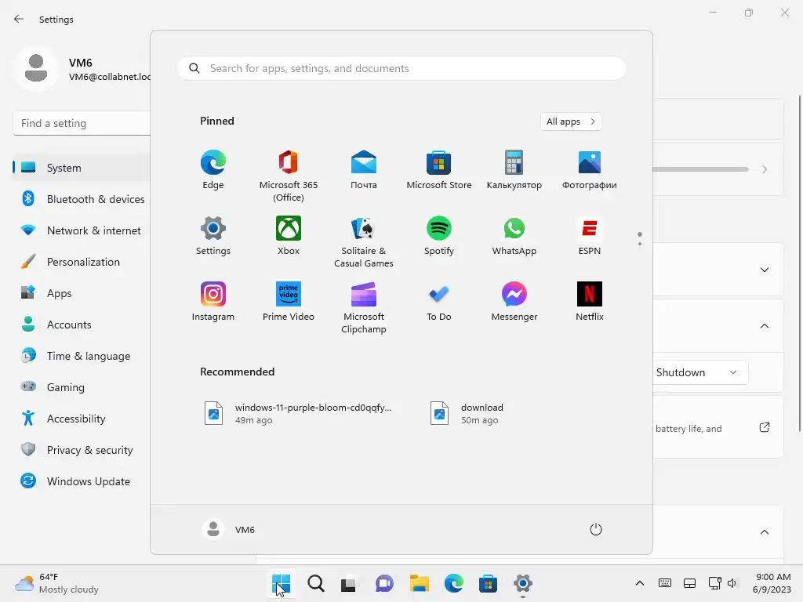Image resolution: width=803 pixels, height=602 pixels.
Task: Open clock and date 9:00 AM
Action: (772, 583)
